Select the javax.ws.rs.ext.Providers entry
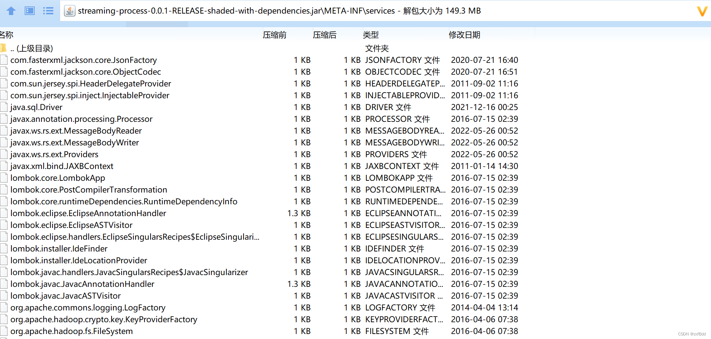 coord(54,154)
